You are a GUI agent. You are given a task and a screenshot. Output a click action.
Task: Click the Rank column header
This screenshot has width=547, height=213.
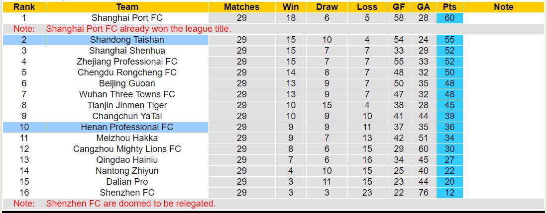click(24, 7)
